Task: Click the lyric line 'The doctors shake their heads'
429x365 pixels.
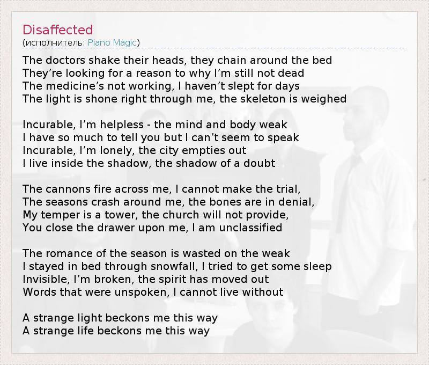Action: (177, 60)
